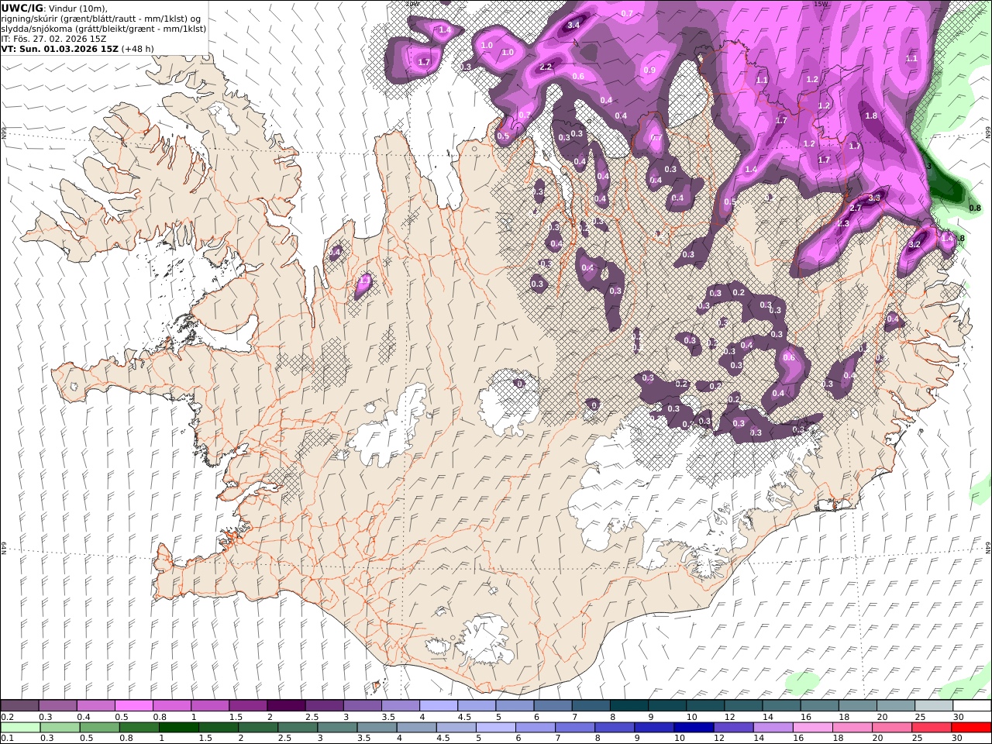This screenshot has width=992, height=744.
Task: Click the bright magenta 0.5 swatch in top legend row
Action: 133,706
